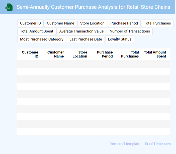Select the Average Transaction Value tag
Screen dimensions: 176x154
pyautogui.click(x=81, y=31)
